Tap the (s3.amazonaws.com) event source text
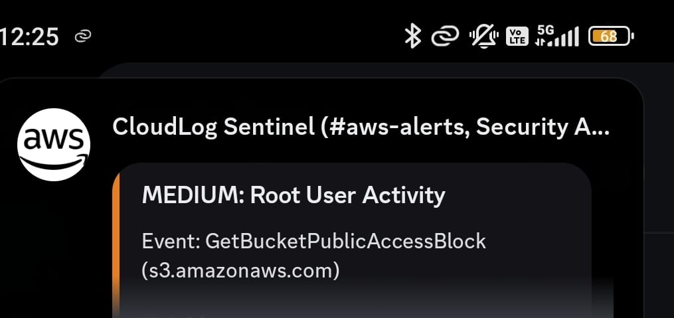 point(240,271)
